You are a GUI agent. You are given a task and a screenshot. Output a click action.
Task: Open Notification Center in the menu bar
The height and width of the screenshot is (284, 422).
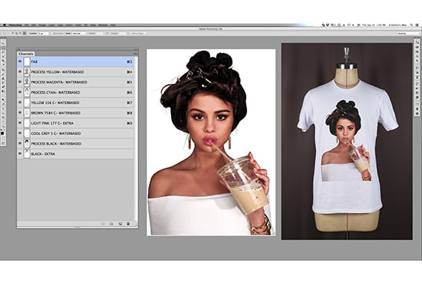pos(417,25)
